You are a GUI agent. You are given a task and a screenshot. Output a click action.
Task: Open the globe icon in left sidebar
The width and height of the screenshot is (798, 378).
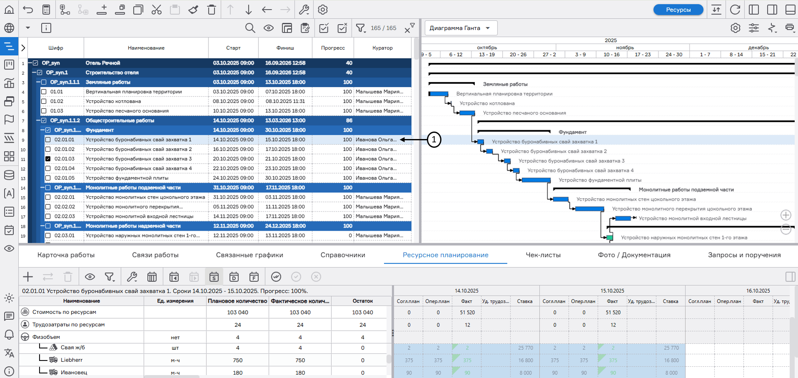point(9,28)
